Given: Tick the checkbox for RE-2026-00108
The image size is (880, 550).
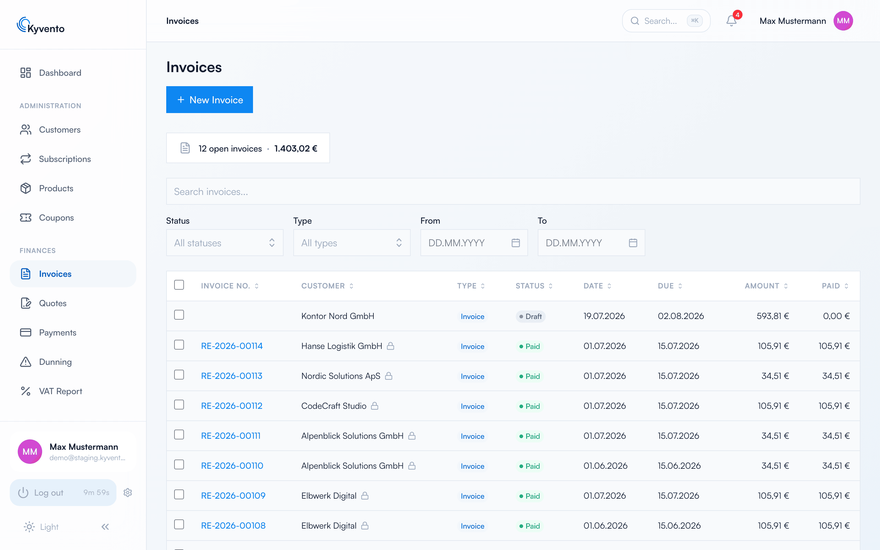Looking at the screenshot, I should pyautogui.click(x=179, y=525).
